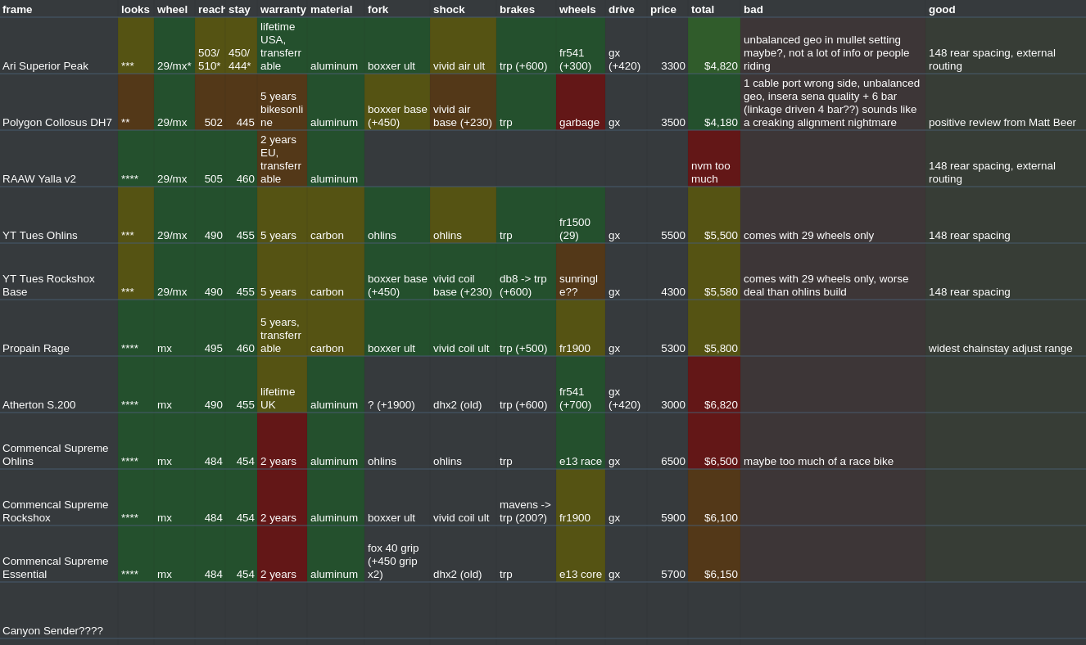Select the $6,820 Atherton total cell
The width and height of the screenshot is (1086, 645).
click(x=713, y=386)
